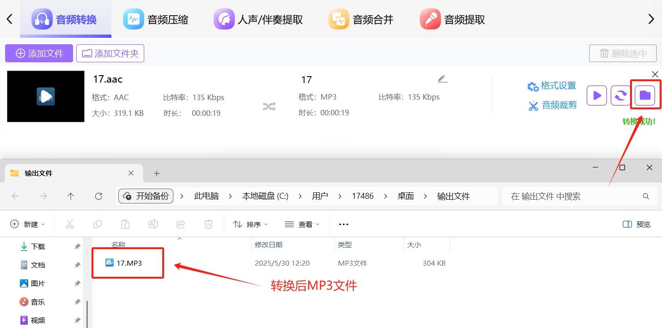
Task: Rename the output file using the pencil icon
Action: 442,78
